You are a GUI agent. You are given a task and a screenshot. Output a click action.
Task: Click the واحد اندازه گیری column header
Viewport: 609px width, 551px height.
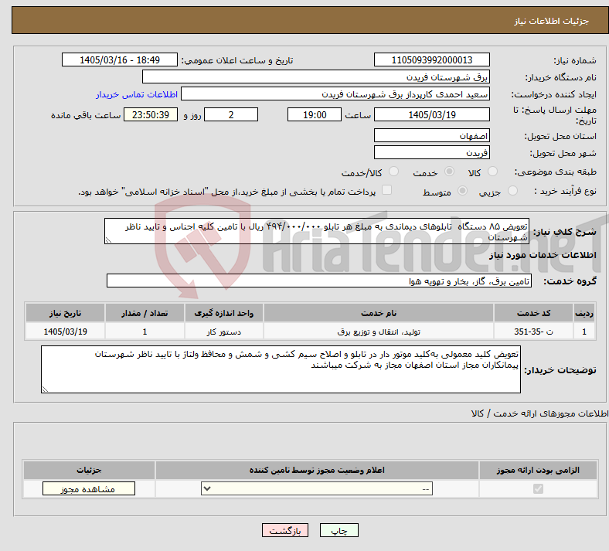pyautogui.click(x=223, y=313)
